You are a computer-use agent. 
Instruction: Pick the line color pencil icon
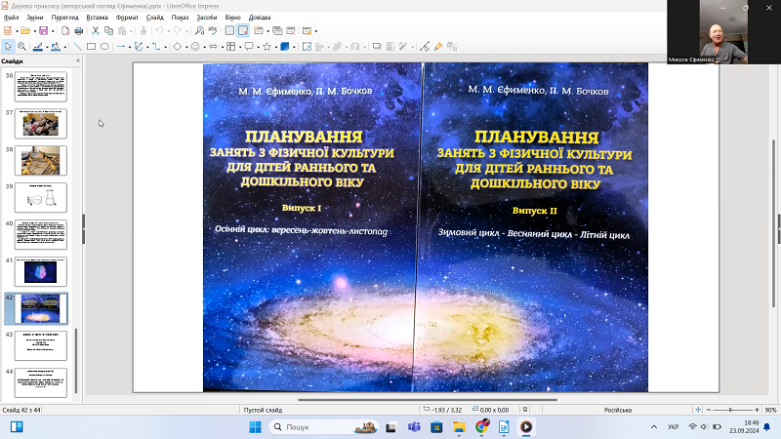point(38,47)
